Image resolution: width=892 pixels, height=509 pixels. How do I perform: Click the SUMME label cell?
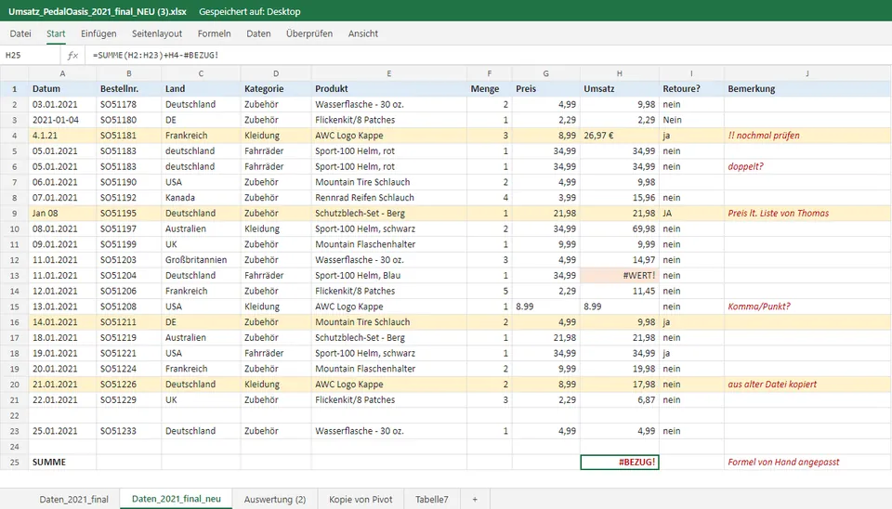point(62,462)
